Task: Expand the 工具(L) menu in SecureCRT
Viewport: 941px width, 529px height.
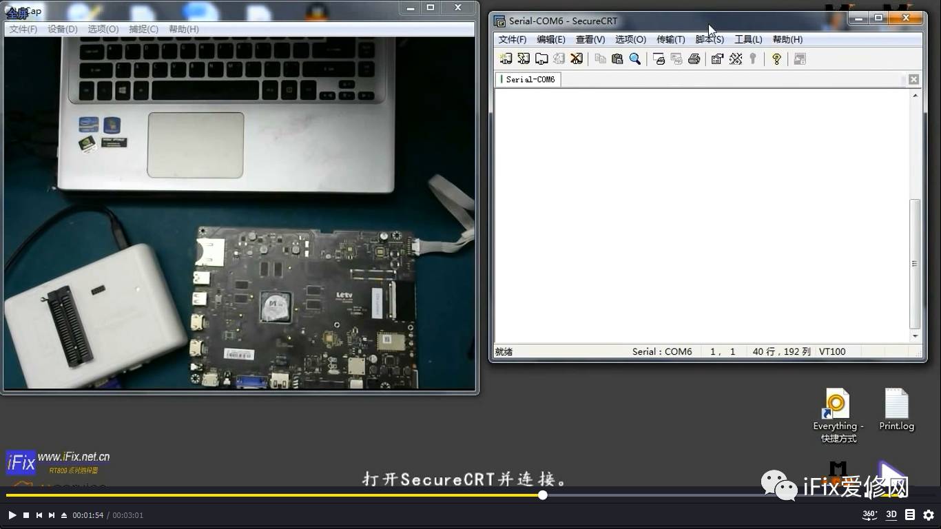Action: click(x=748, y=39)
